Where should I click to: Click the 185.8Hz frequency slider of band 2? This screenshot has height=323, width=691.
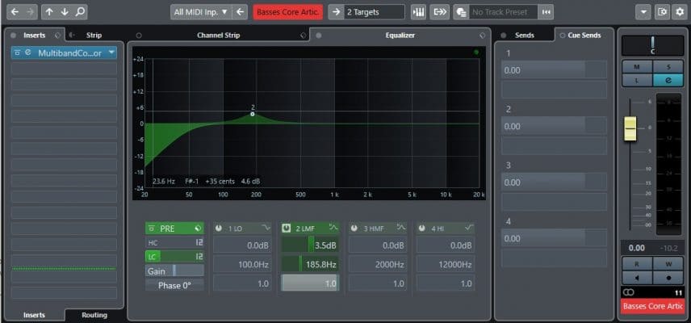pyautogui.click(x=310, y=264)
